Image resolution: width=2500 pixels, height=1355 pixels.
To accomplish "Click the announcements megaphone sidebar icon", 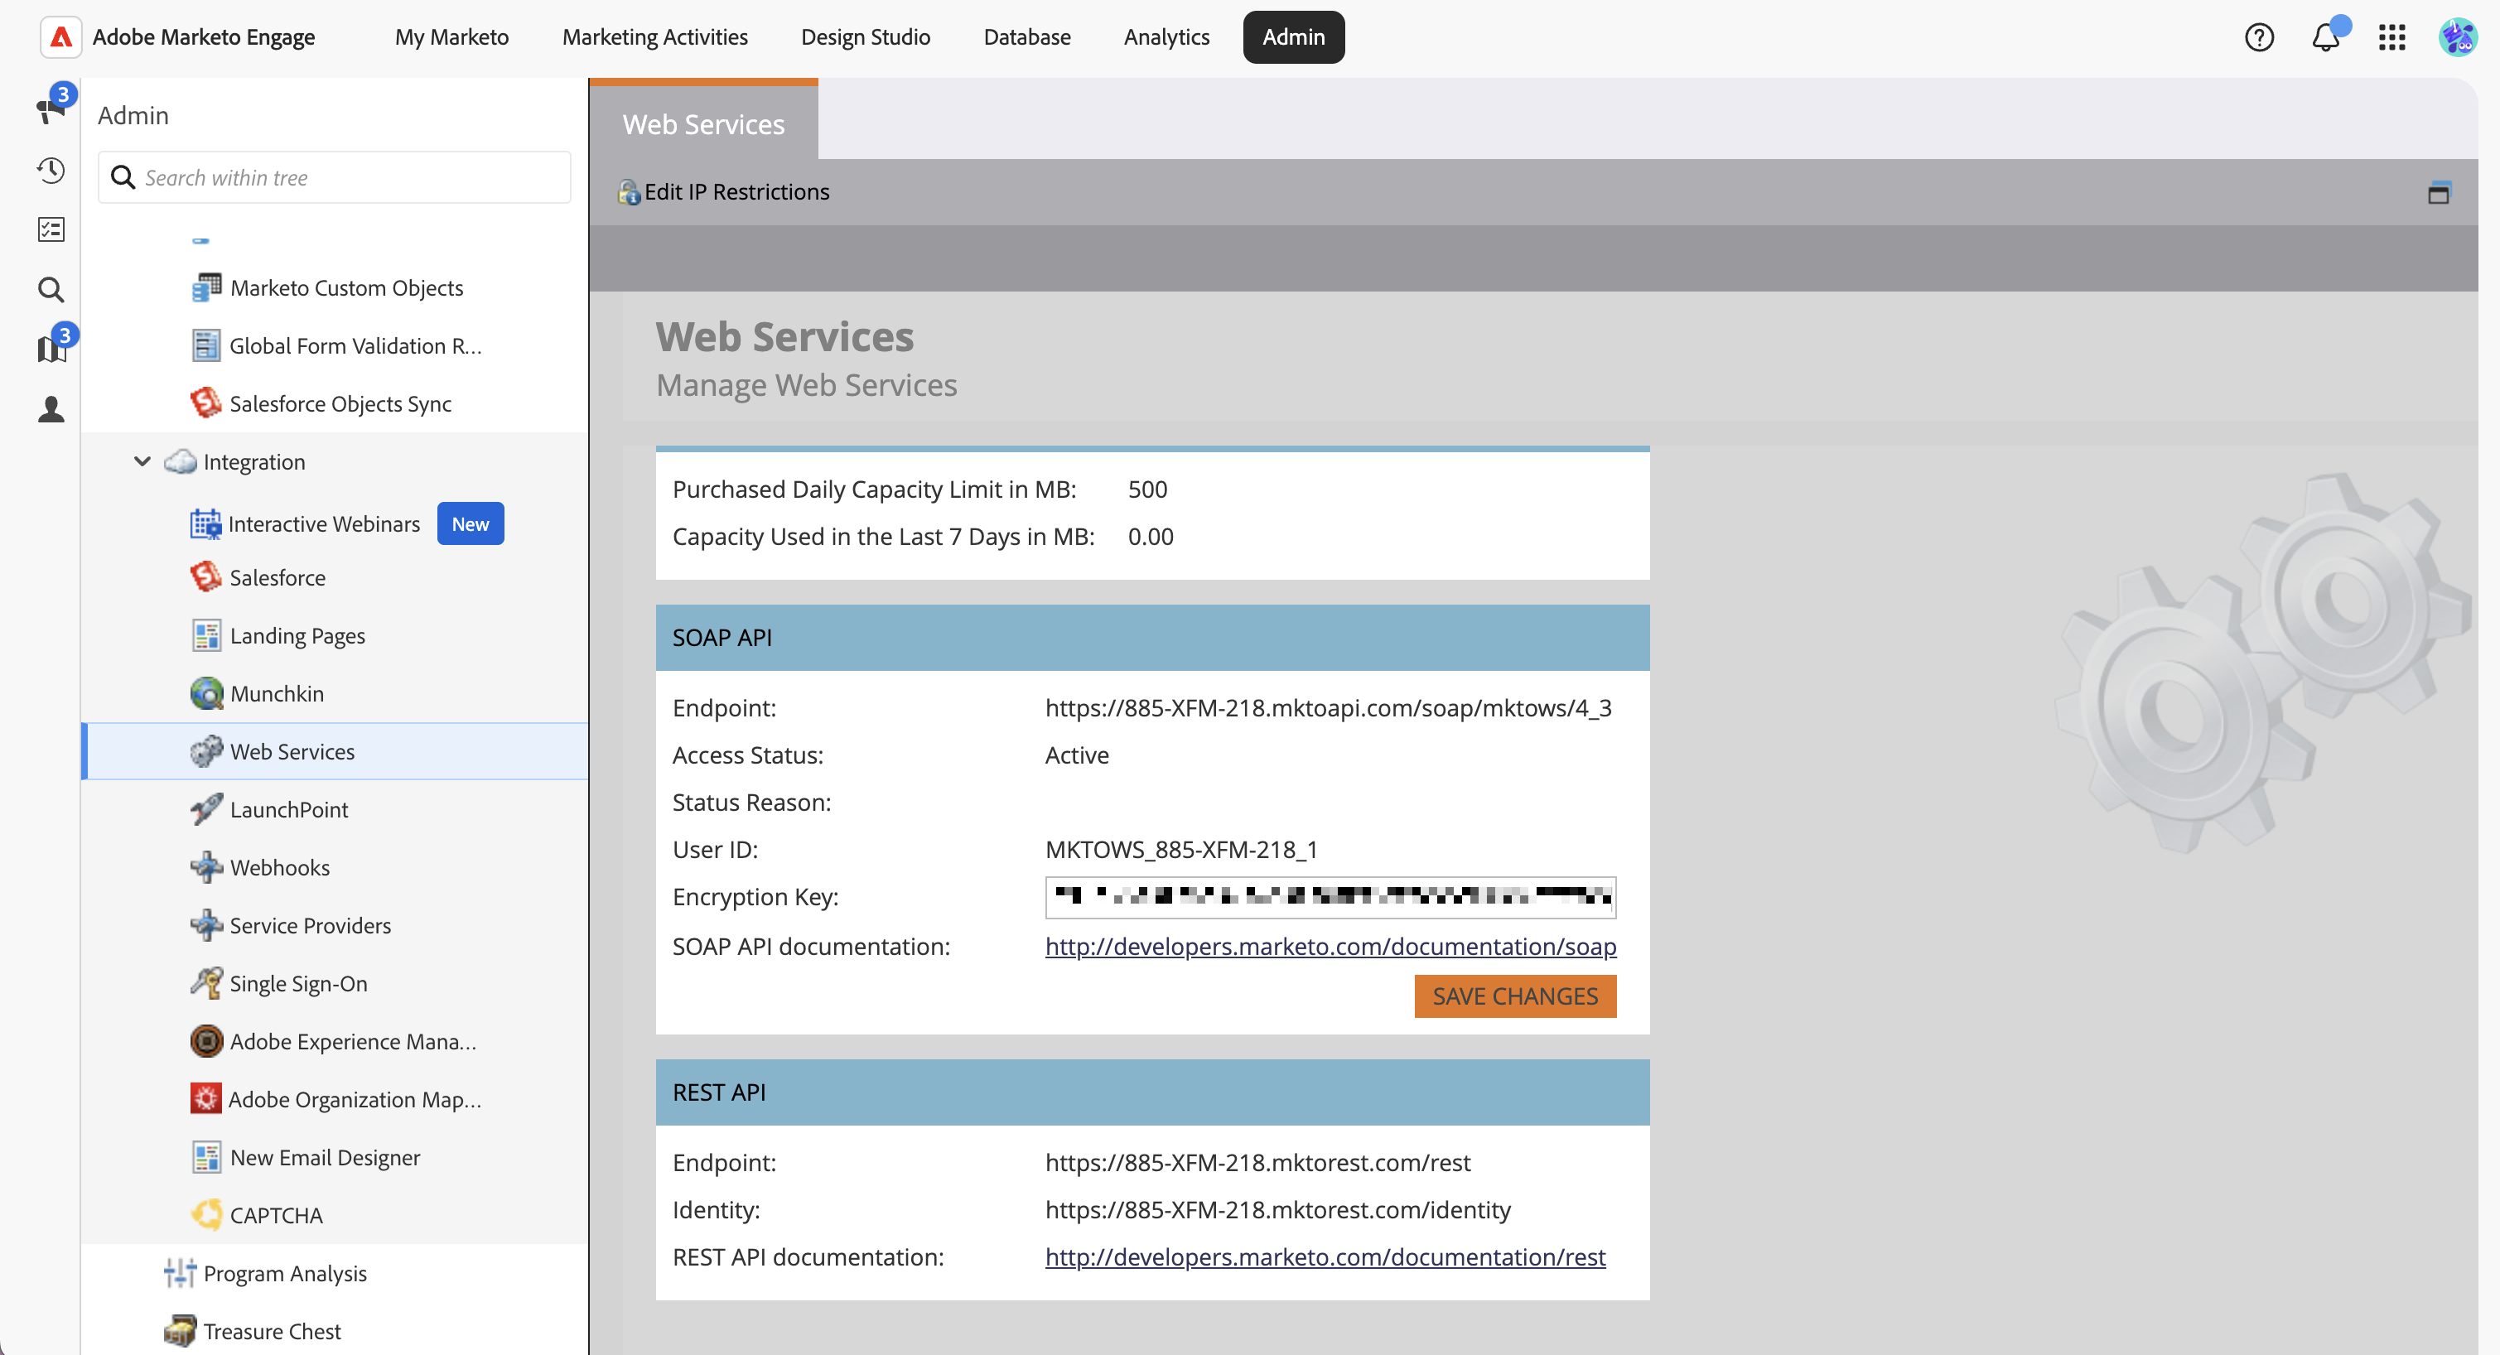I will (x=51, y=108).
